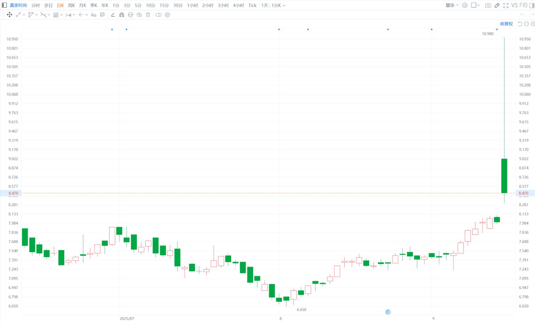Click the 赢家时尚 stock name link
The height and width of the screenshot is (323, 535).
[x=18, y=5]
